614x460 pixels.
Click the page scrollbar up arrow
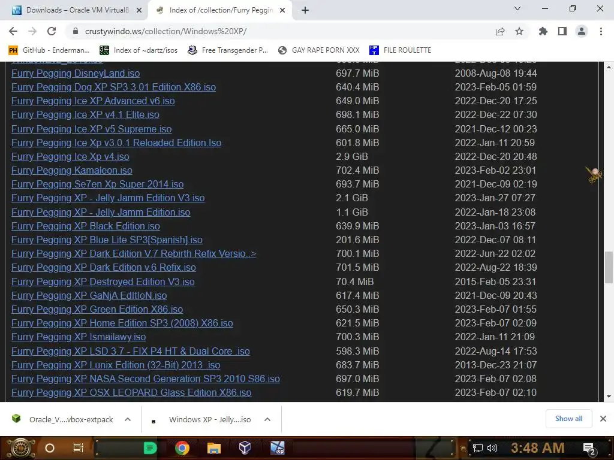[x=609, y=67]
